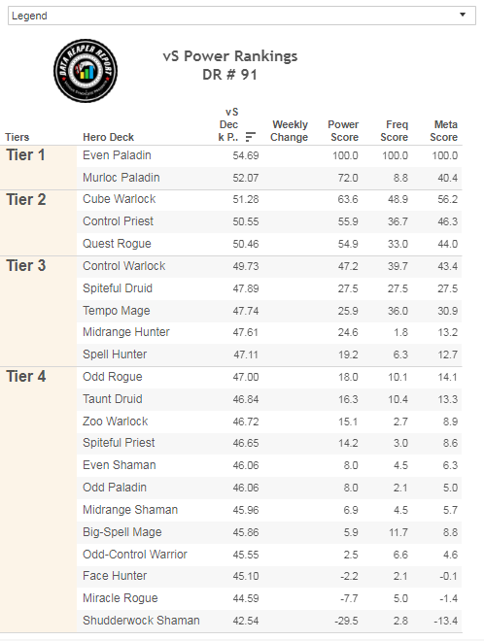
Task: Click the Data Reaper Report logo
Action: pyautogui.click(x=86, y=71)
